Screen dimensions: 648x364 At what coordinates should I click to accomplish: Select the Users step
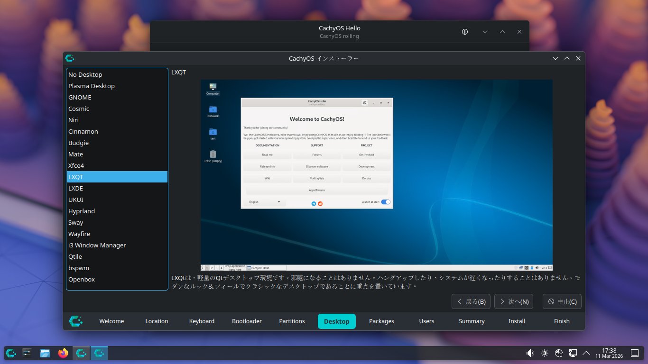[426, 321]
